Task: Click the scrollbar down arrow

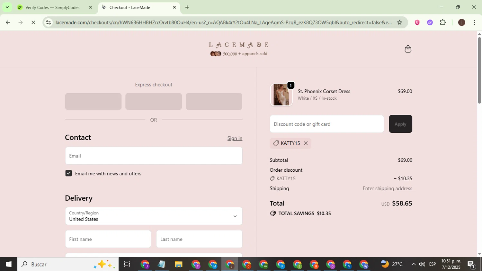Action: click(479, 254)
